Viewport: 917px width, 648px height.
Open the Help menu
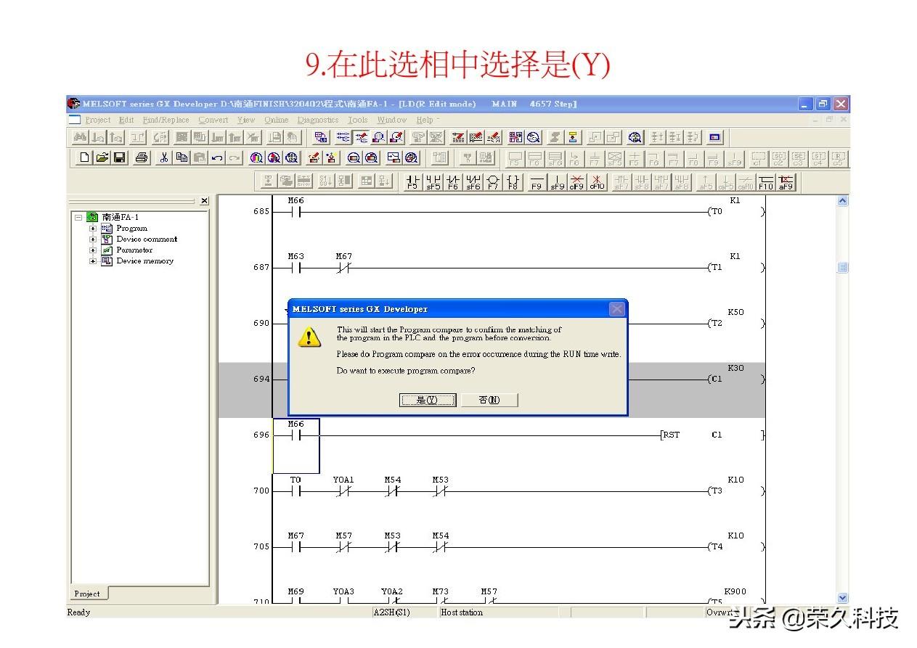tap(425, 120)
